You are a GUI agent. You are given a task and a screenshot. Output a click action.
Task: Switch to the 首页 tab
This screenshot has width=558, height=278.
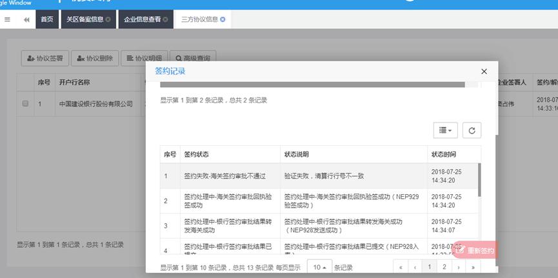click(47, 19)
